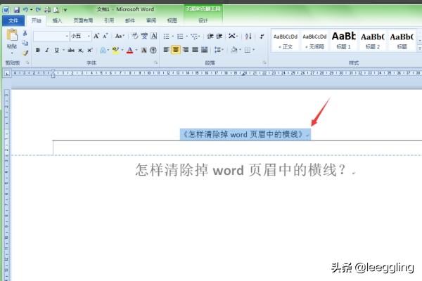This screenshot has width=422, height=281.
Task: Undo the last action
Action: coord(25,10)
